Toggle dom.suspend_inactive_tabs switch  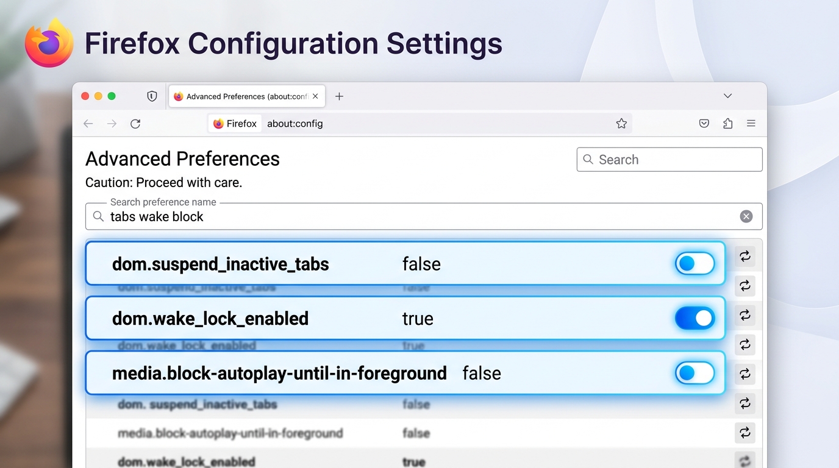point(694,263)
